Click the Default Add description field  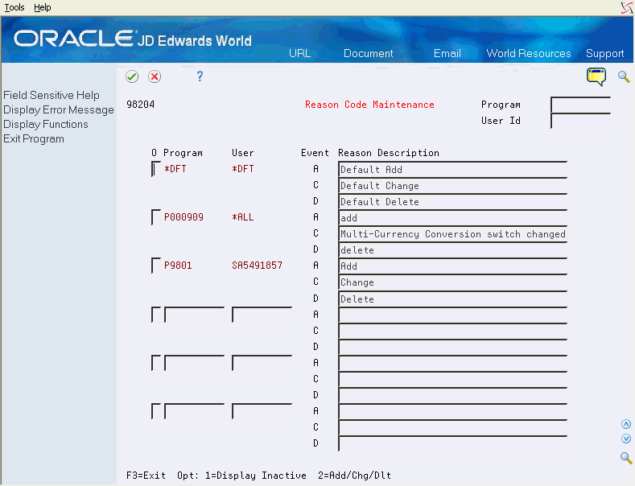(452, 169)
